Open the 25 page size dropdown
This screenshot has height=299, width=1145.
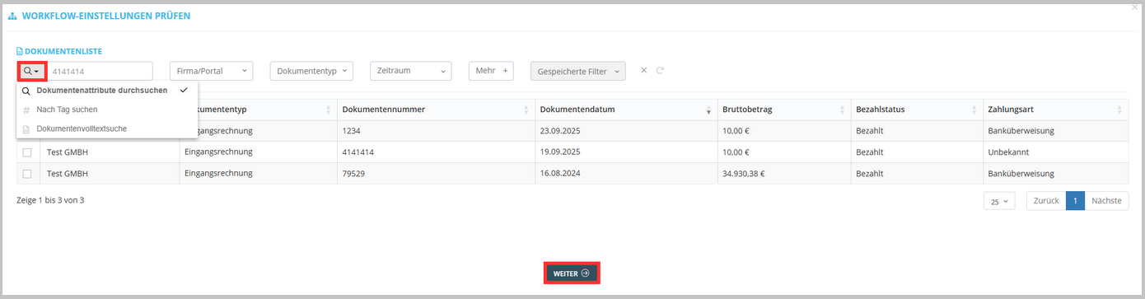click(x=1000, y=201)
